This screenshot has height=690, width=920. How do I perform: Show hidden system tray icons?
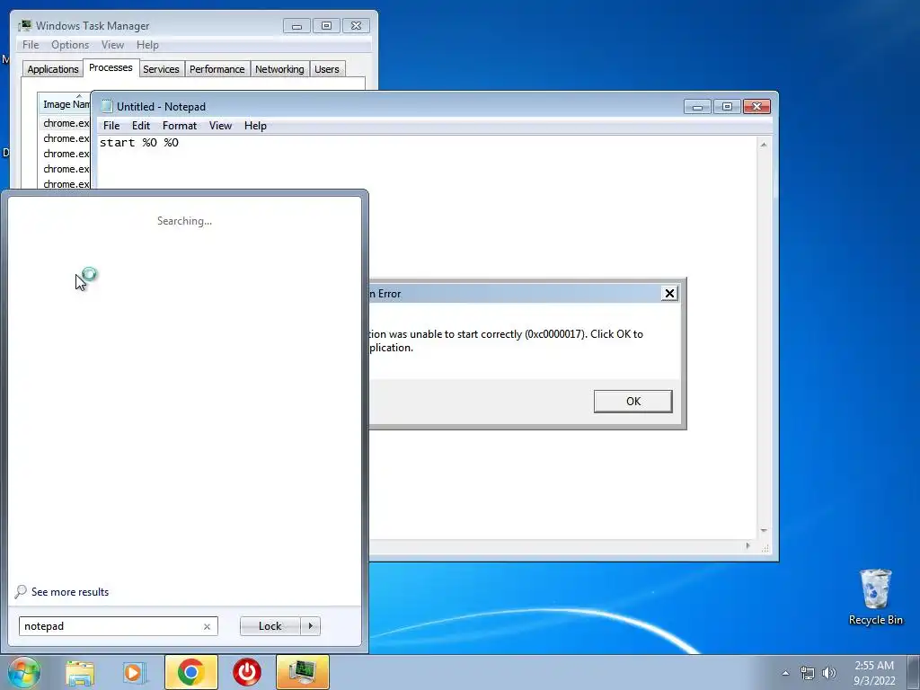(x=785, y=673)
